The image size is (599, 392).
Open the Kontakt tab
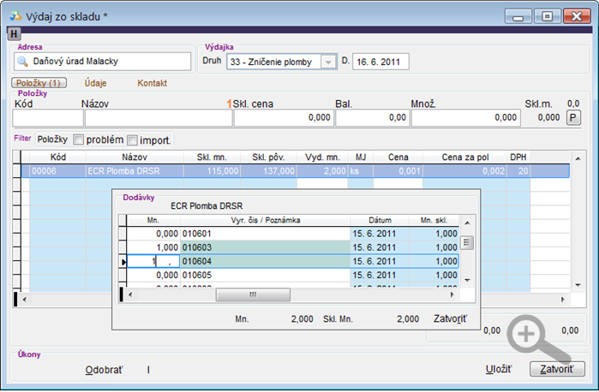(x=152, y=83)
